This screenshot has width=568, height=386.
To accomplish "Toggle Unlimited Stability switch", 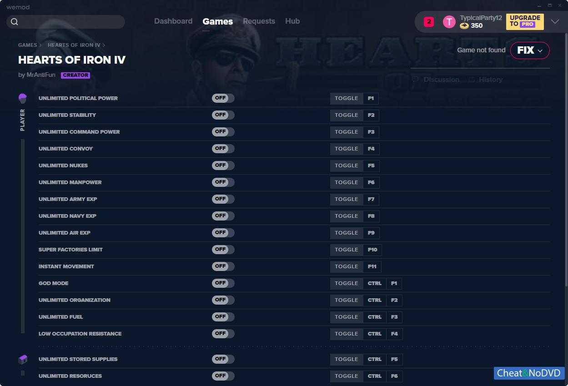I will point(223,115).
